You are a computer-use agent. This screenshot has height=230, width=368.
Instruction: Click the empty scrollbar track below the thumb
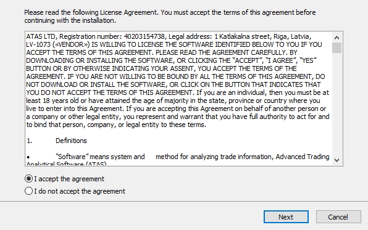tap(337, 104)
